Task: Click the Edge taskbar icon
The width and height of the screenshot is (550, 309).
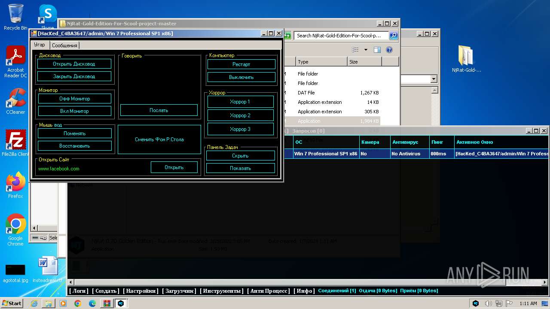Action: coord(92,303)
